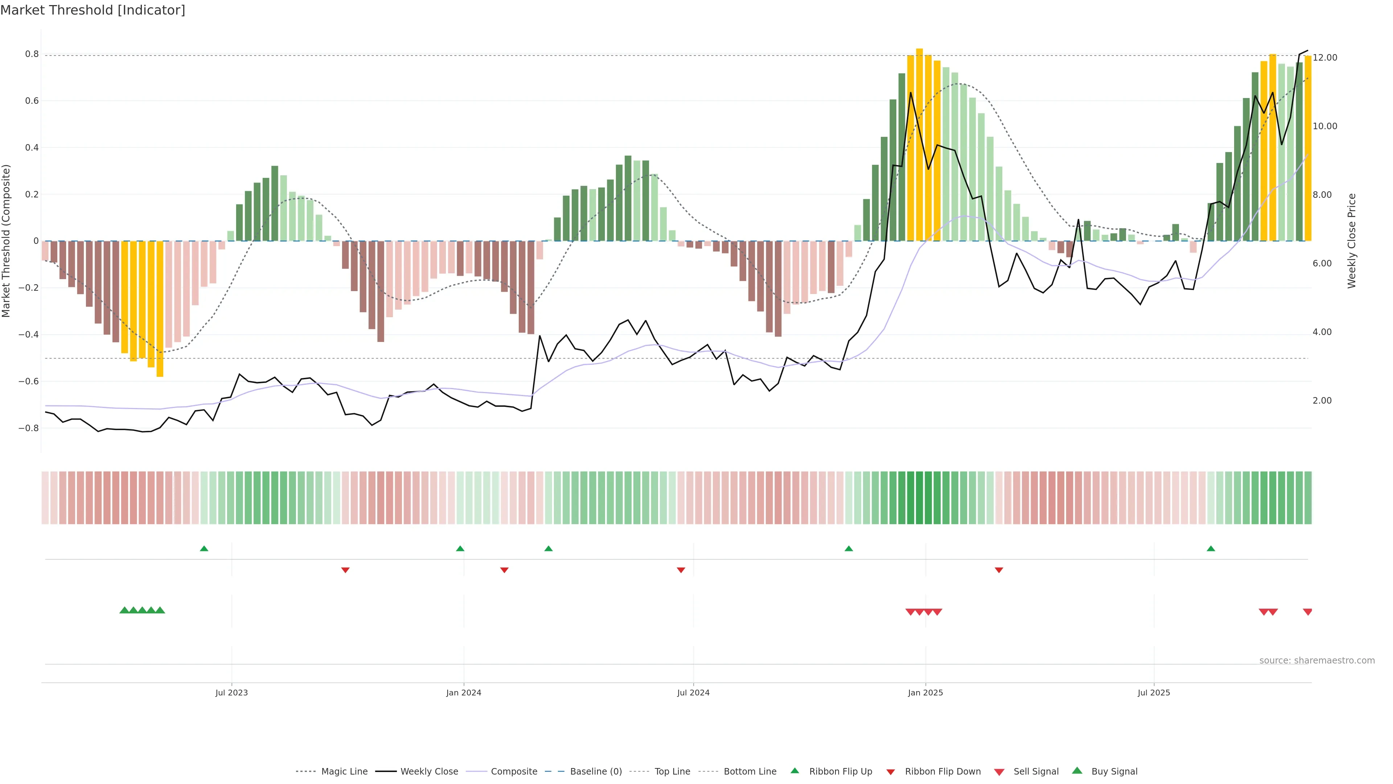Open the source: sharemaestro.com link
This screenshot has height=784, width=1393.
[x=1317, y=660]
